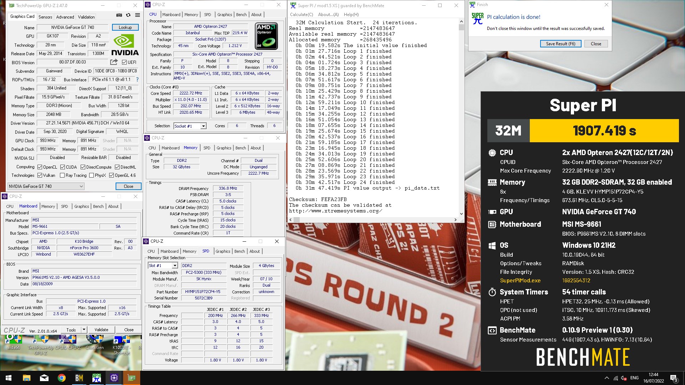Open the Bench tab in the CPU-Z processor window

pos(241,15)
